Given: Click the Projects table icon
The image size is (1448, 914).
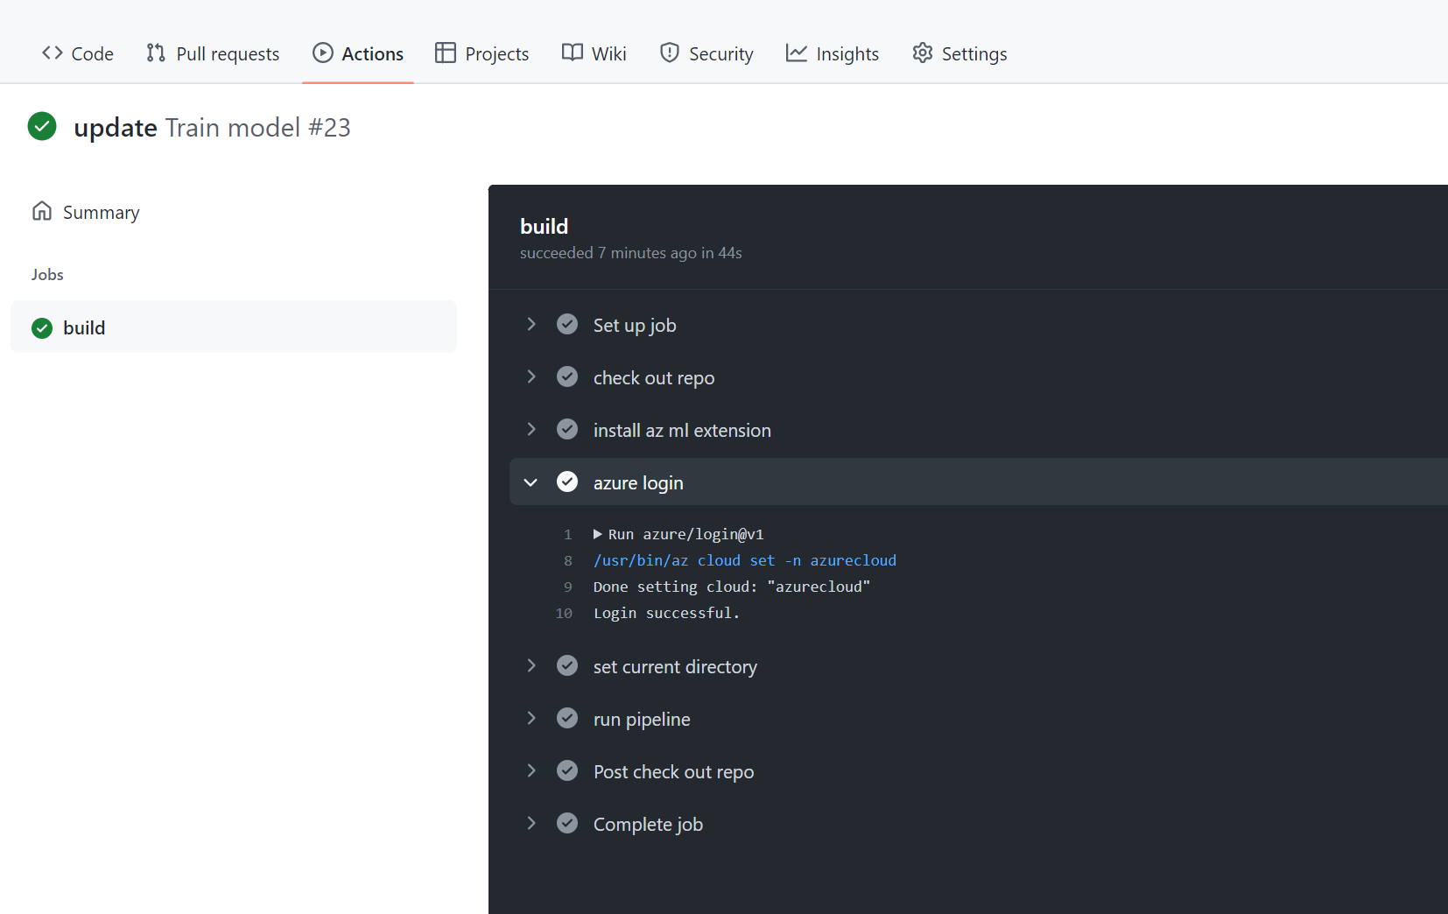Looking at the screenshot, I should [446, 53].
